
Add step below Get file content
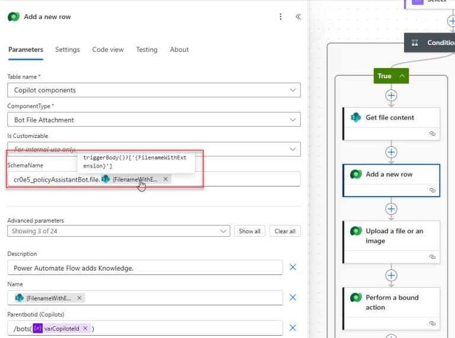coord(391,152)
